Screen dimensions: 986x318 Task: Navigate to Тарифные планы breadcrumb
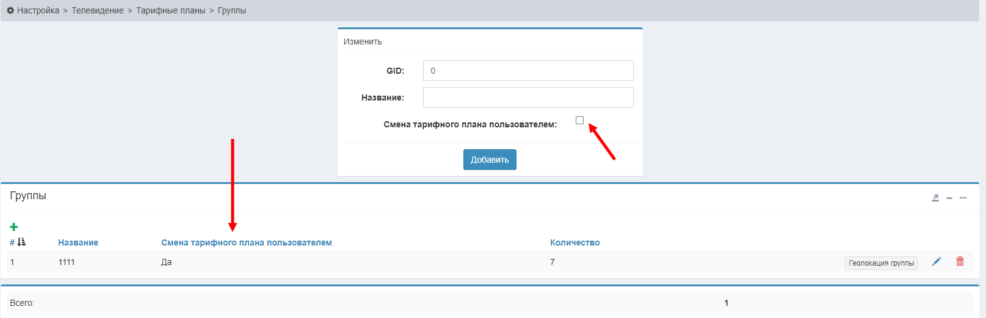point(170,10)
